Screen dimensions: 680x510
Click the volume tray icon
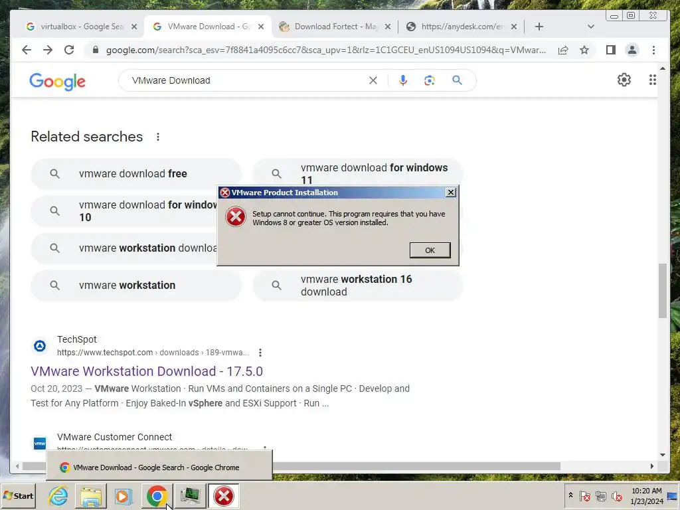pyautogui.click(x=616, y=495)
